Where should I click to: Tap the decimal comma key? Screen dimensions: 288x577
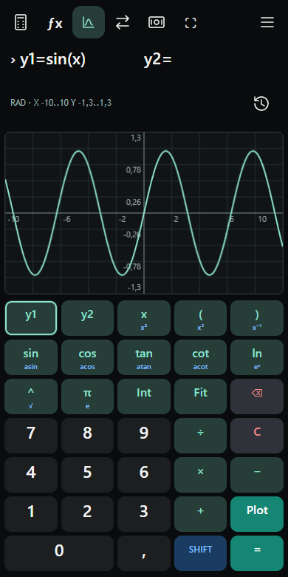pos(144,553)
